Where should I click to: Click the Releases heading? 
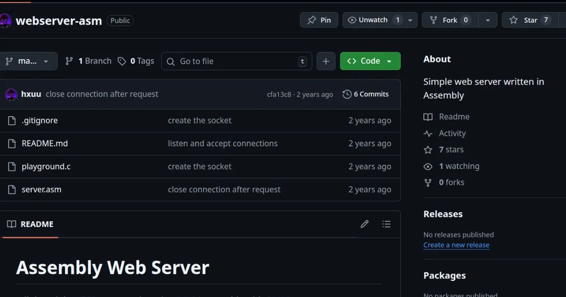(x=443, y=214)
